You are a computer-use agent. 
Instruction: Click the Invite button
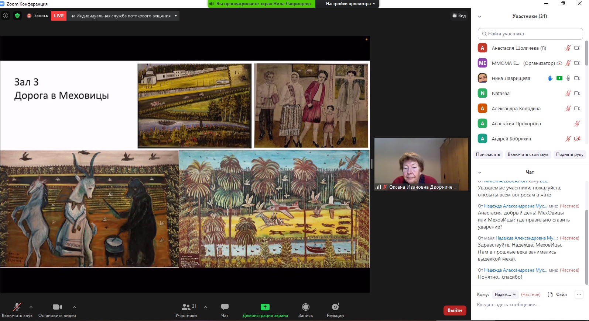(488, 155)
